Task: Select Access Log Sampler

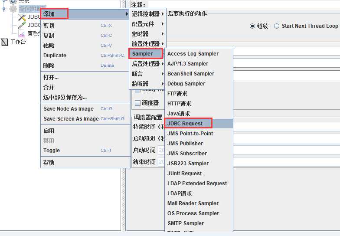Action: [x=199, y=54]
